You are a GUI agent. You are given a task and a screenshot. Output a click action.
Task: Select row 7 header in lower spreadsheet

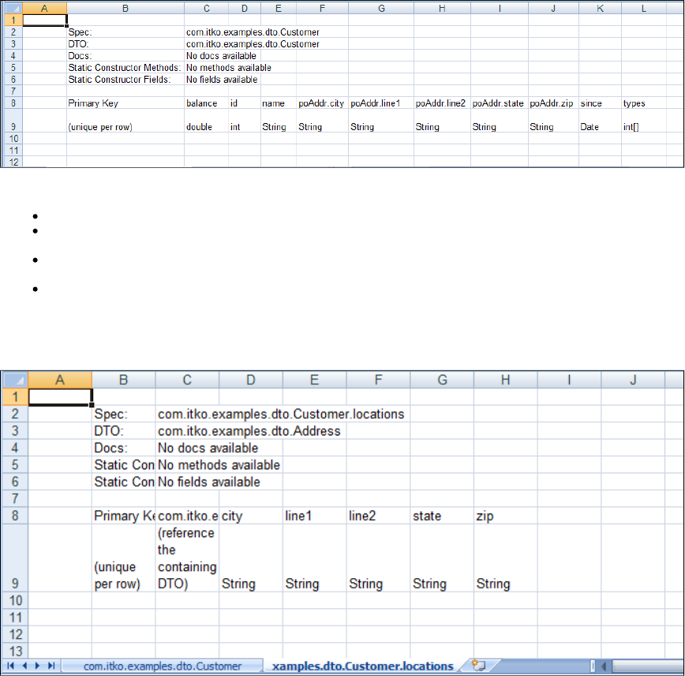click(15, 499)
